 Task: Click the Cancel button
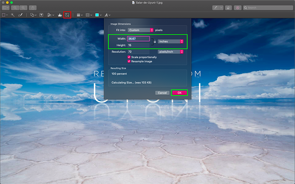point(162,93)
